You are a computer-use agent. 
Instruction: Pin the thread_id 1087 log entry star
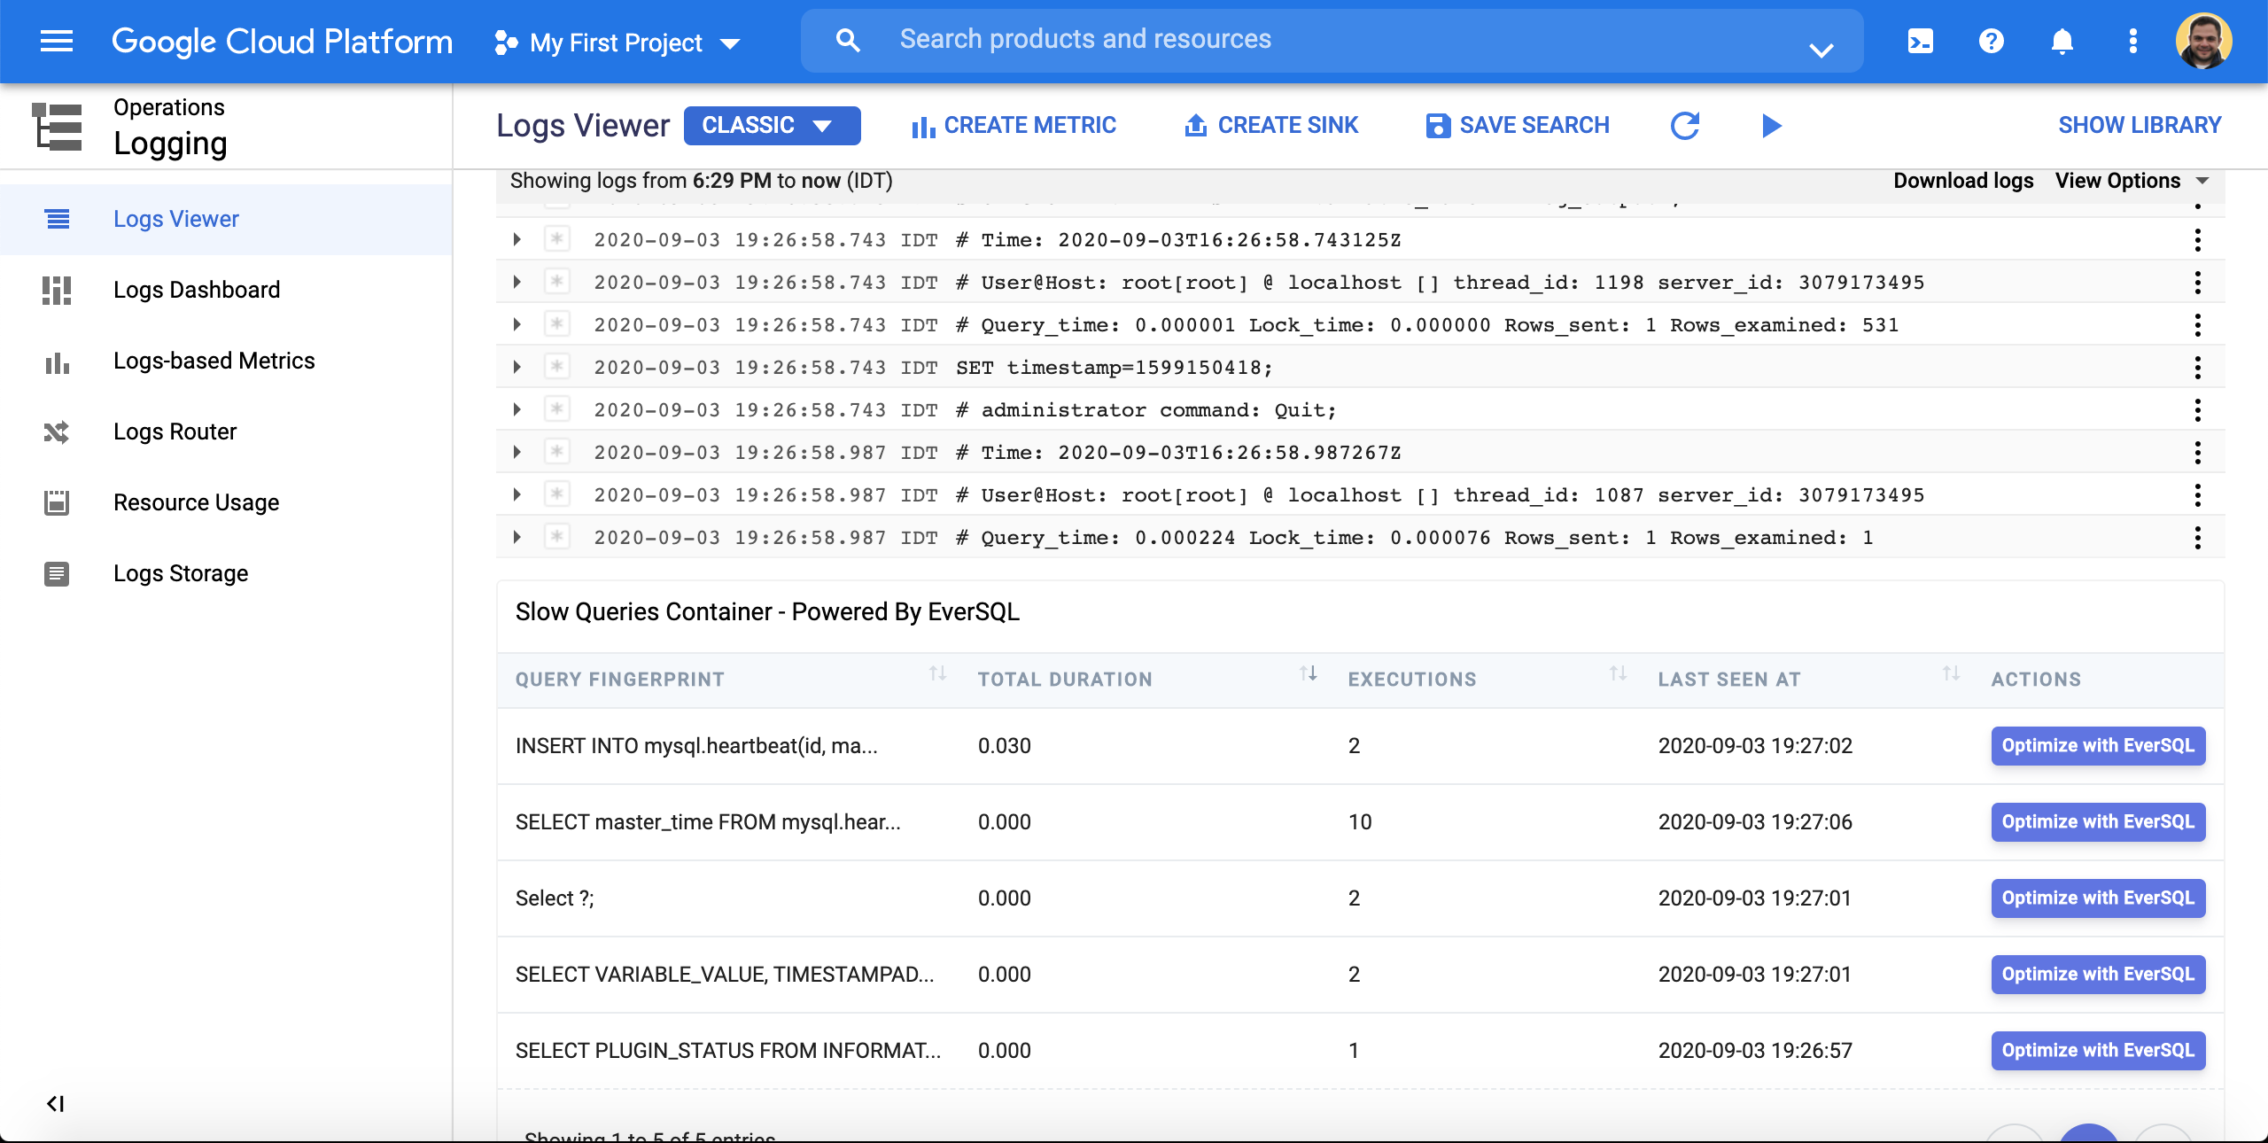(556, 494)
